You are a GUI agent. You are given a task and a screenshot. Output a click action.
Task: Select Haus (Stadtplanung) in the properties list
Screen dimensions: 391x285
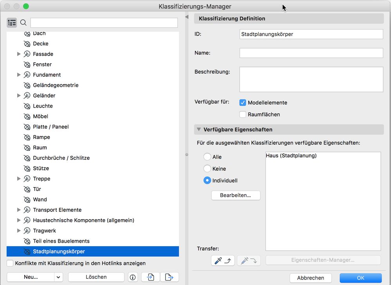[x=291, y=156]
